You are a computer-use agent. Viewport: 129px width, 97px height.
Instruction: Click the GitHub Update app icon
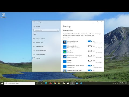(x=64, y=61)
